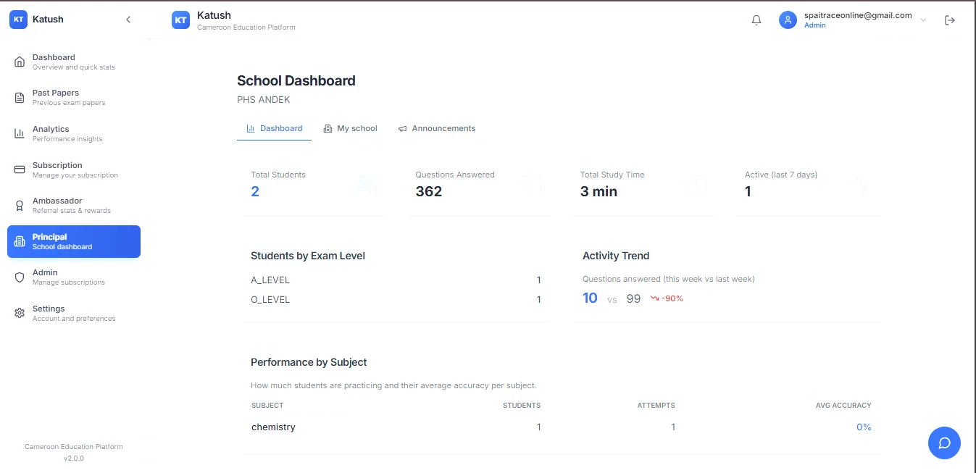976x473 pixels.
Task: Click the user avatar icon
Action: click(788, 20)
